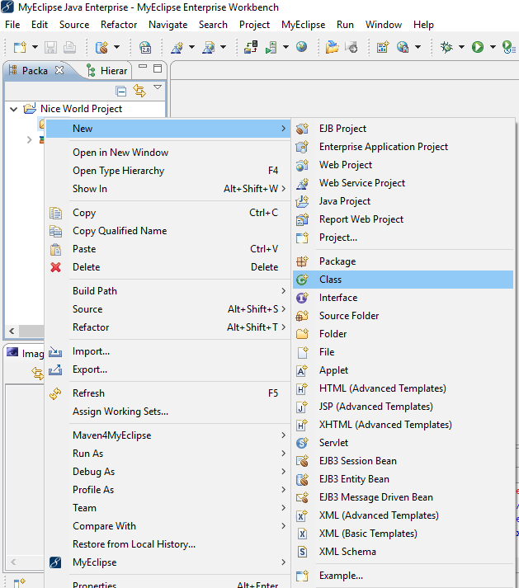Choose Open in New Window
This screenshot has height=588, width=519.
(x=168, y=153)
